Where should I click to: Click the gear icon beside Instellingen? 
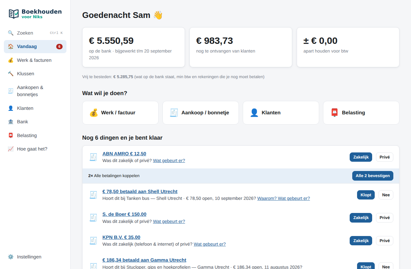coord(11,257)
